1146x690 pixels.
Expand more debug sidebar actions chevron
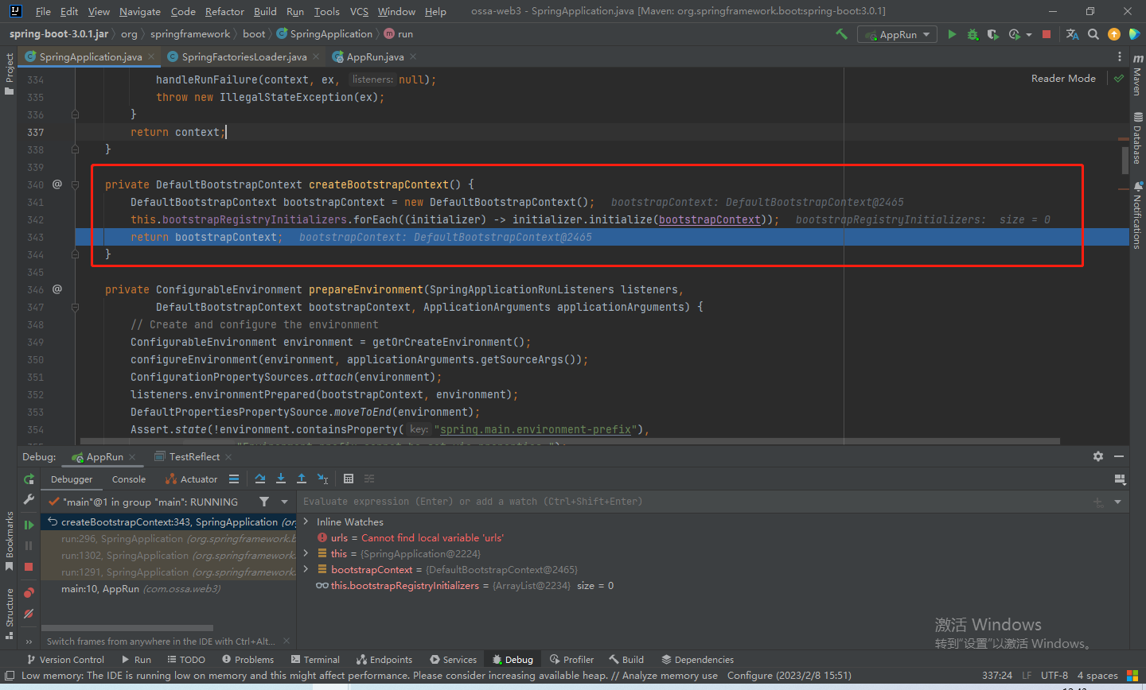[x=29, y=641]
